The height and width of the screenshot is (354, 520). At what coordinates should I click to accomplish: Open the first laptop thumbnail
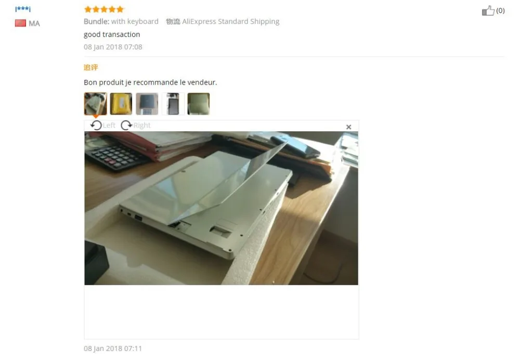96,104
